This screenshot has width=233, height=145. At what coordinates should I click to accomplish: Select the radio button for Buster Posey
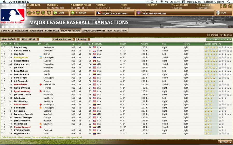(2, 47)
